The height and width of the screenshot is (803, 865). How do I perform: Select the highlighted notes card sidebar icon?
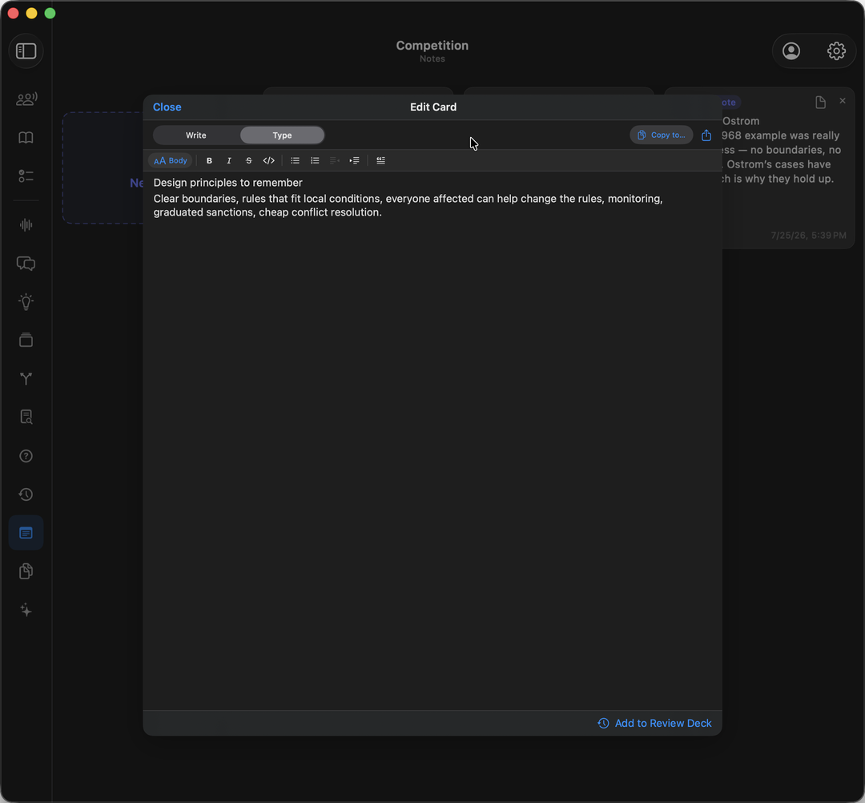coord(26,533)
